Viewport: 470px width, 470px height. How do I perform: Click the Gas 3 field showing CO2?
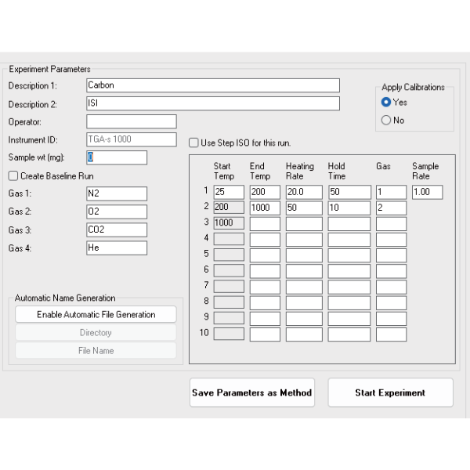pos(116,230)
